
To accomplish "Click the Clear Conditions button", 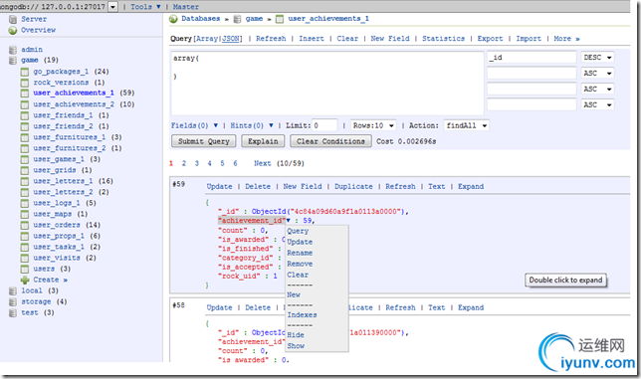I will coord(330,141).
